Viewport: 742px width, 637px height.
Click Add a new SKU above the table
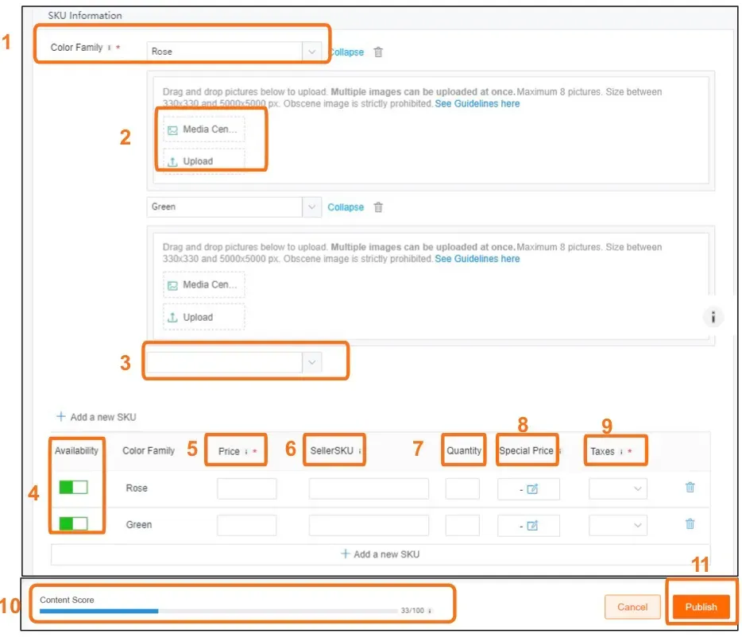[96, 417]
